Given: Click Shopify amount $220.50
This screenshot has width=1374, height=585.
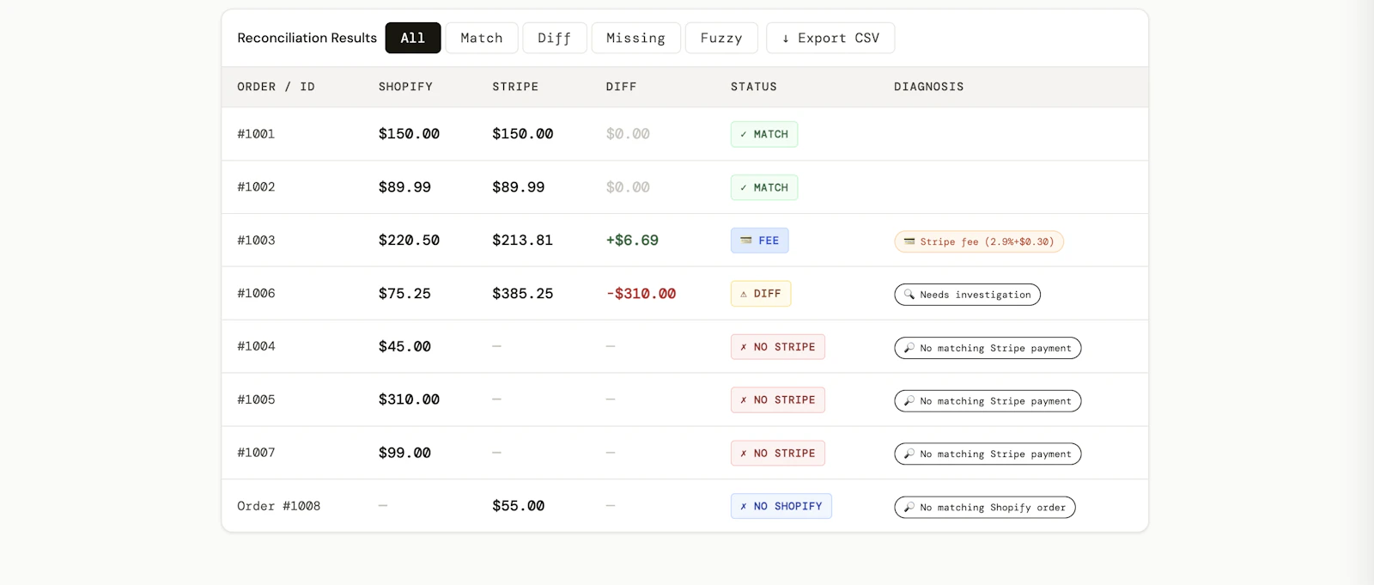Looking at the screenshot, I should pyautogui.click(x=410, y=241).
